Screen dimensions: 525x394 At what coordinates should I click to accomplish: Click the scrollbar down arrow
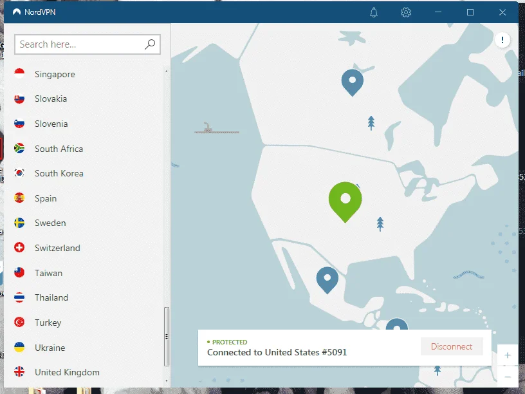click(x=167, y=381)
